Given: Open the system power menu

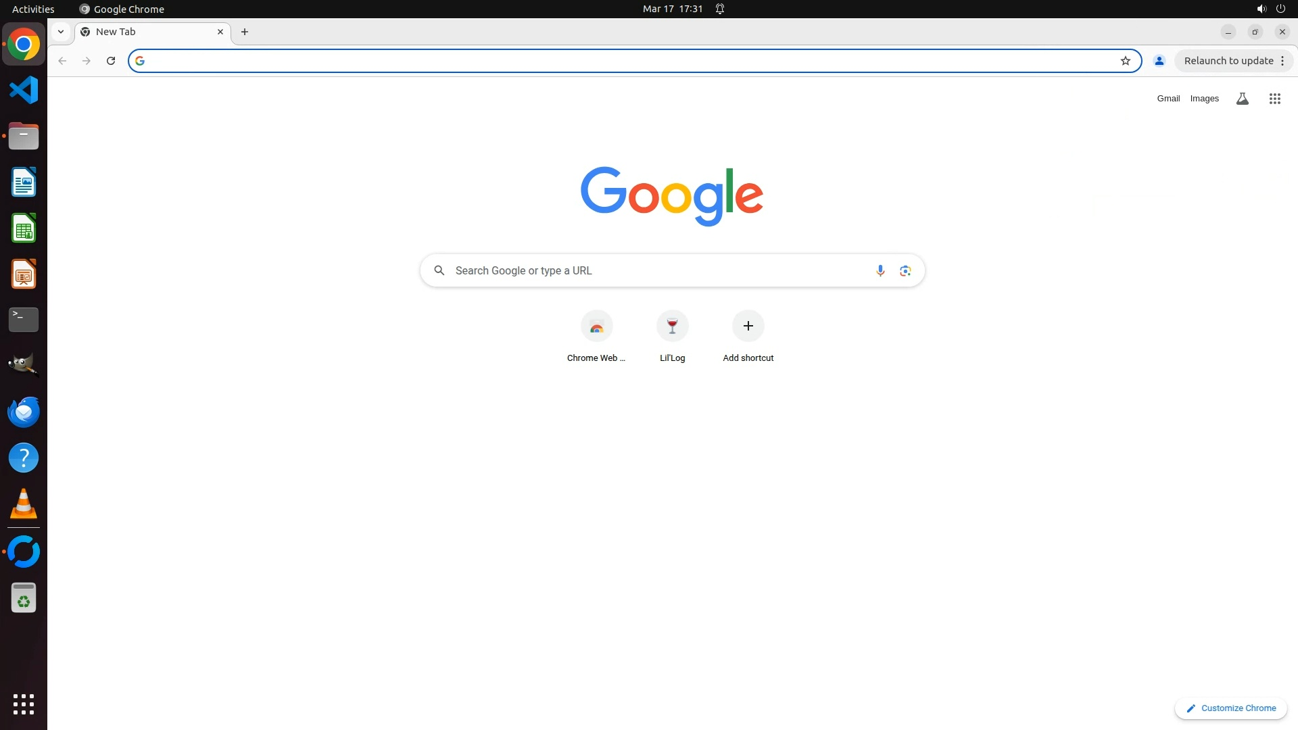Looking at the screenshot, I should (1280, 9).
